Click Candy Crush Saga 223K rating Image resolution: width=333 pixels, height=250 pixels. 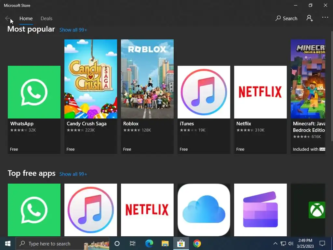(81, 130)
